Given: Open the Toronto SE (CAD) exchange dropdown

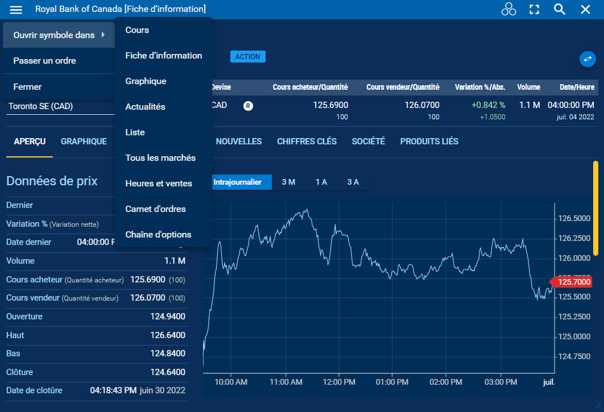Looking at the screenshot, I should point(60,106).
